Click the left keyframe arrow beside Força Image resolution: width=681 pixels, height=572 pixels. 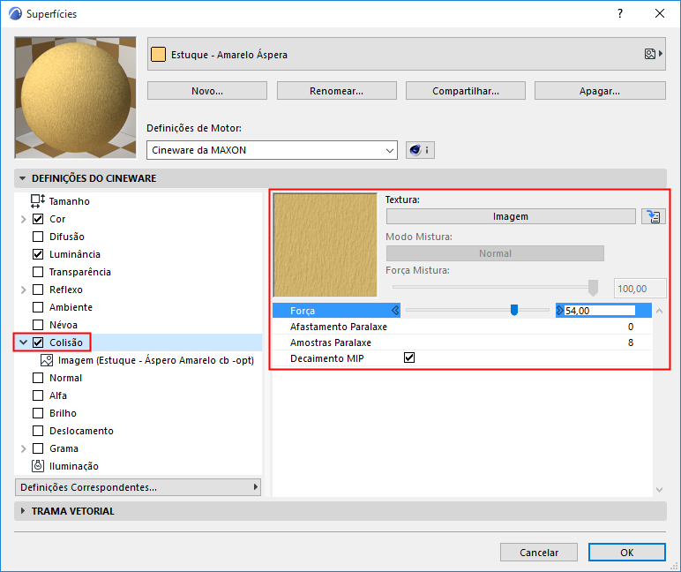click(x=395, y=311)
